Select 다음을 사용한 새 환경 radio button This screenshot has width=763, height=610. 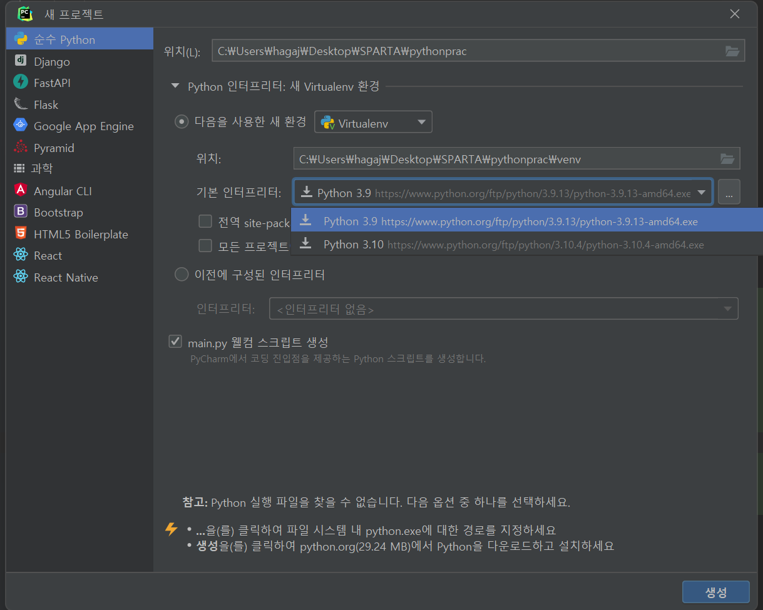(182, 121)
